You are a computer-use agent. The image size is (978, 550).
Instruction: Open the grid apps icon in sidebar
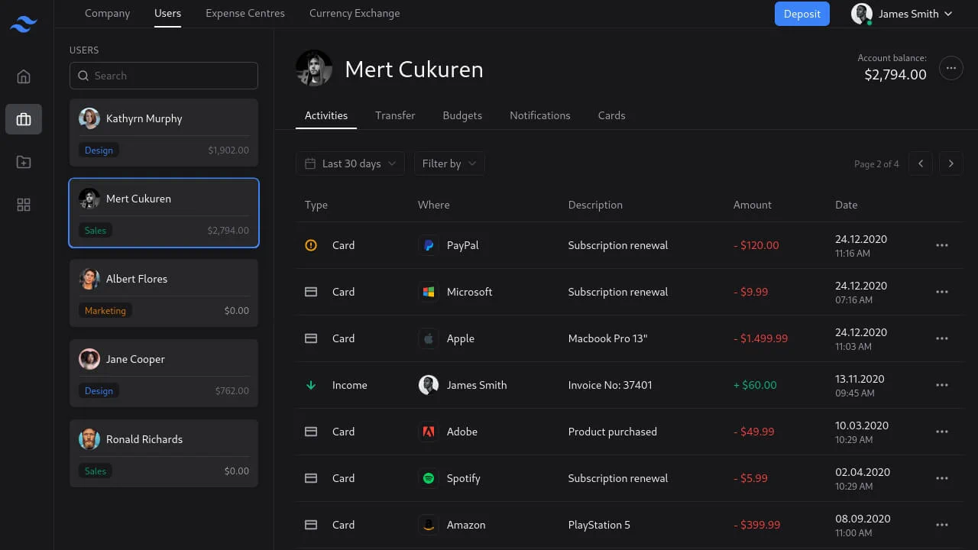click(24, 205)
